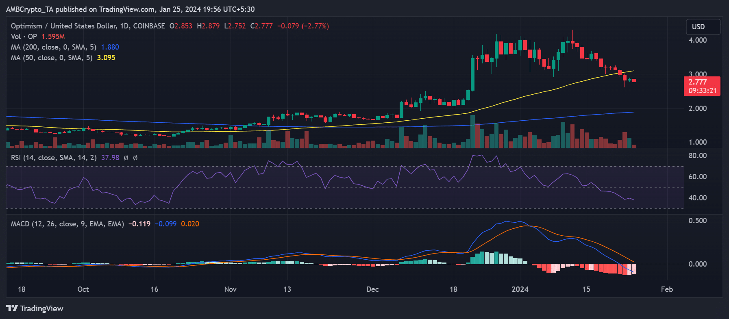Image resolution: width=729 pixels, height=319 pixels.
Task: Select the MA 200 indicator legend
Action: [x=54, y=47]
